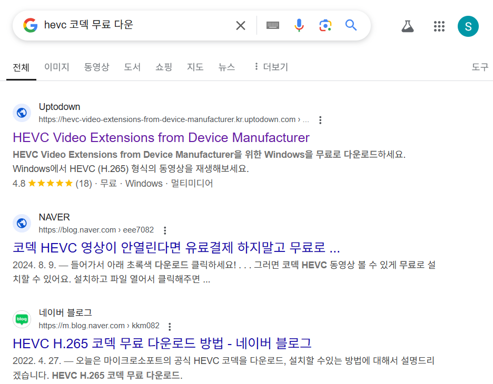Click the NAVER site name
The width and height of the screenshot is (493, 384).
[x=54, y=217]
